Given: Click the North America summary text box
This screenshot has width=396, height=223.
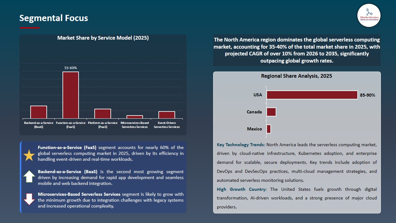Looking at the screenshot, I should click(x=297, y=50).
